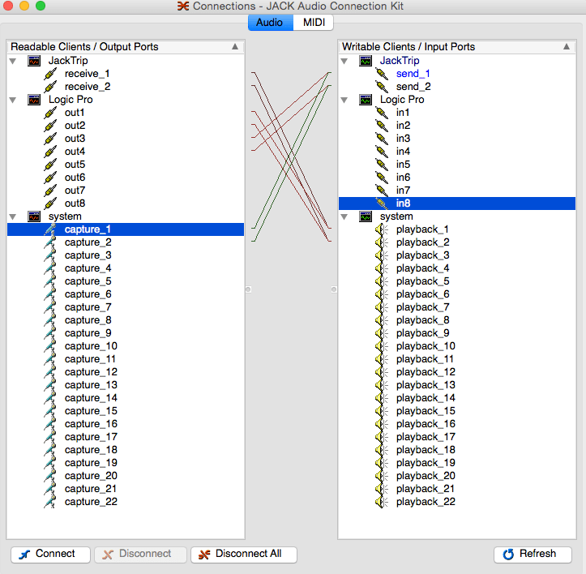
Task: Select the playback_20 port
Action: point(426,476)
